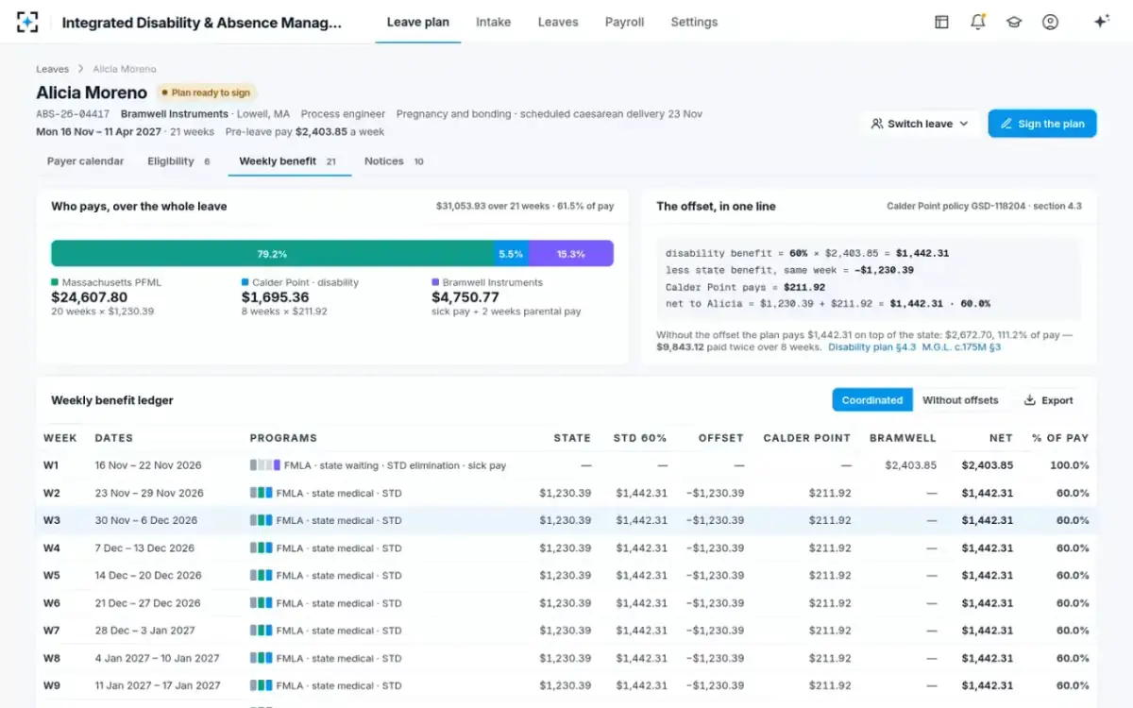Open the Switch leave dropdown
This screenshot has width=1133, height=708.
point(920,124)
